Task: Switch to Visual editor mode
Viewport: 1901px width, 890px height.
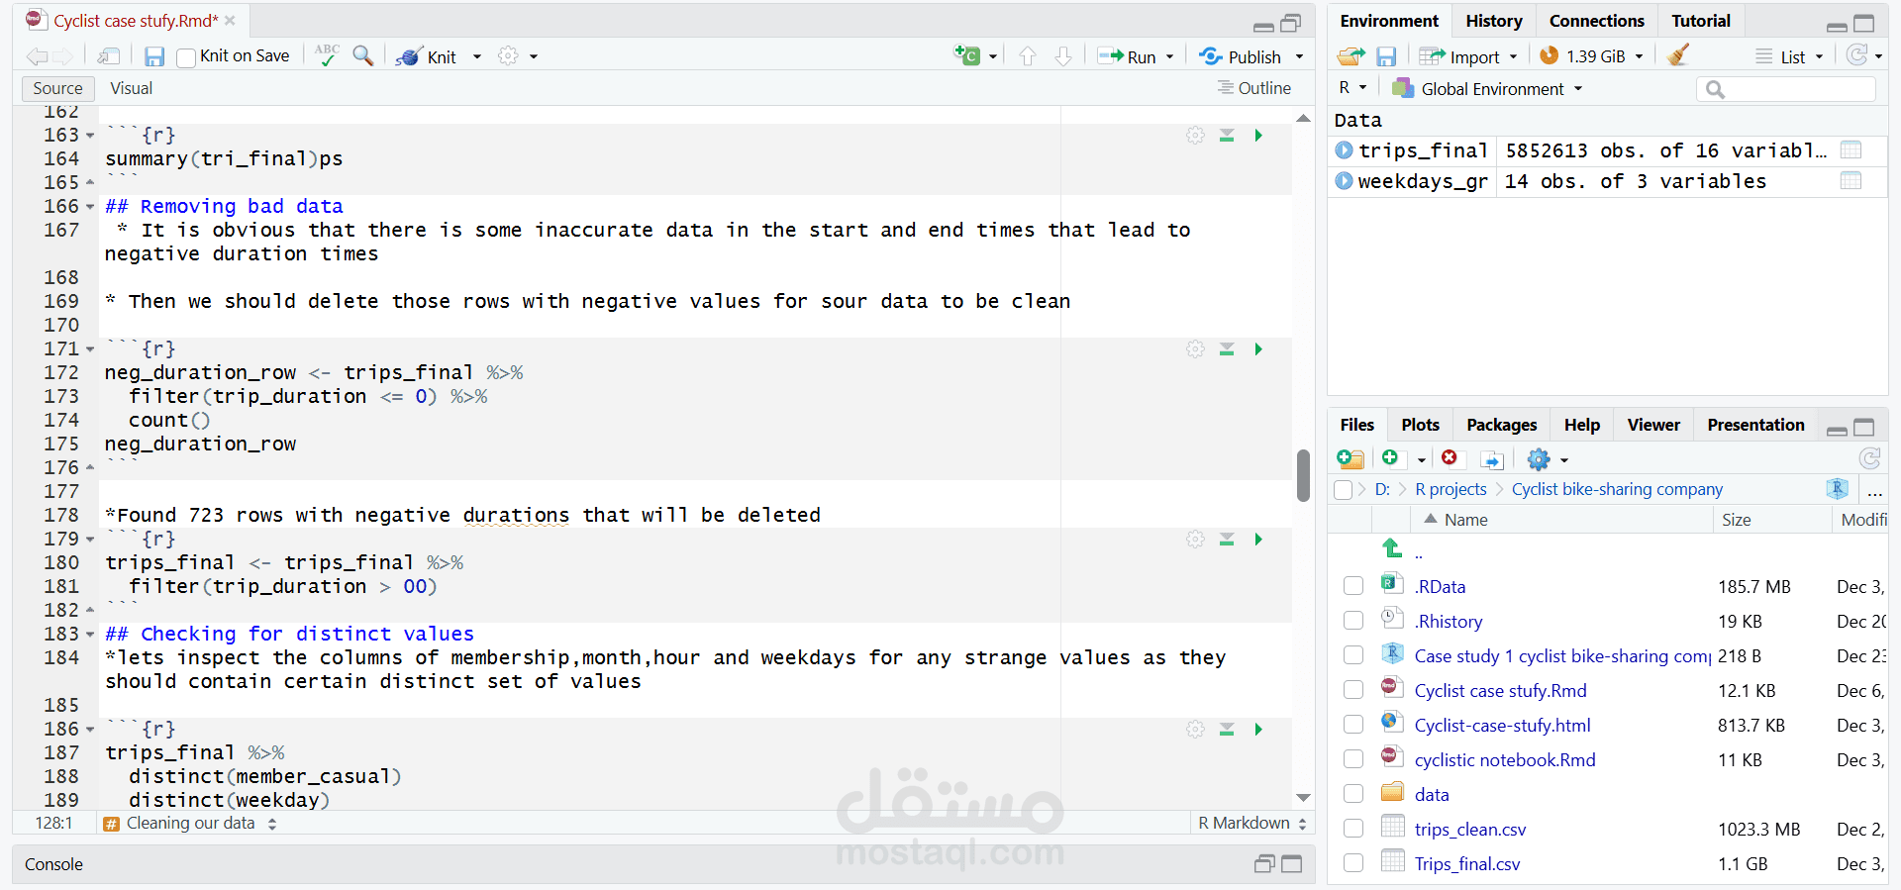Action: click(x=131, y=88)
